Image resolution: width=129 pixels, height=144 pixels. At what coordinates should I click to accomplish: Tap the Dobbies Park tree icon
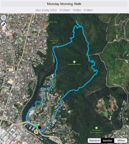tap(74, 62)
